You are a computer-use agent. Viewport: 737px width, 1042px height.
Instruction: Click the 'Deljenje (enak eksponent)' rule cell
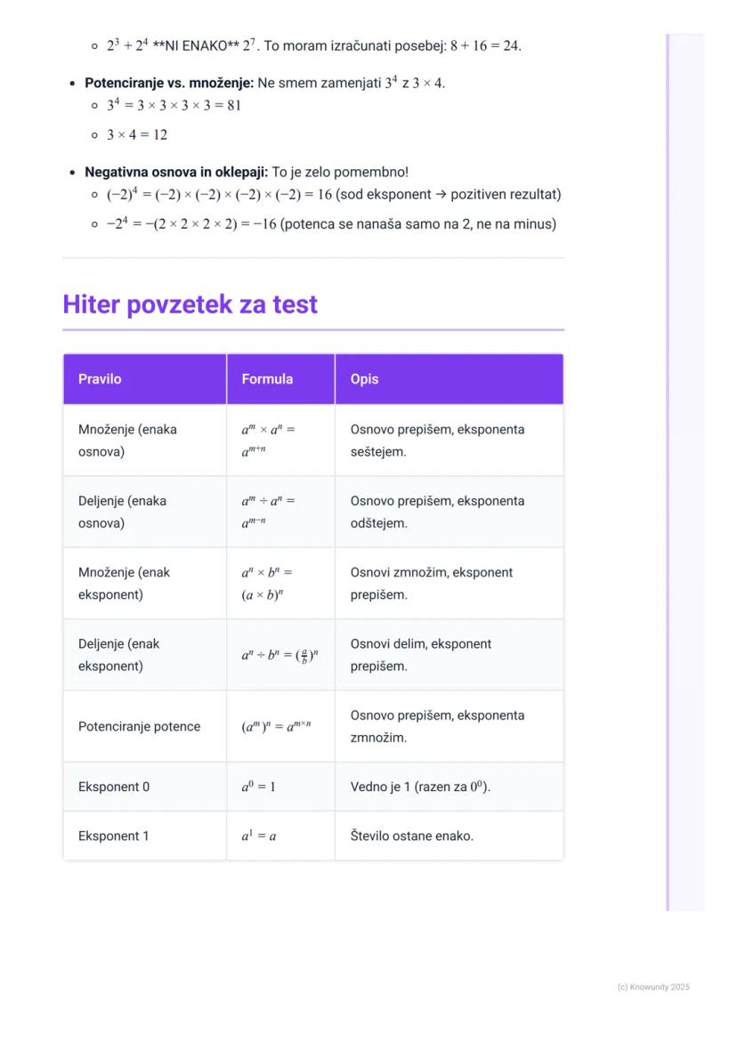point(118,655)
